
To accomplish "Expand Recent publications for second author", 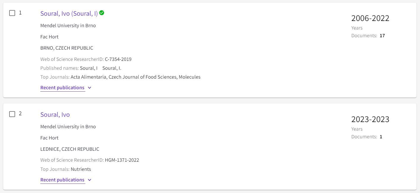I will [x=63, y=180].
